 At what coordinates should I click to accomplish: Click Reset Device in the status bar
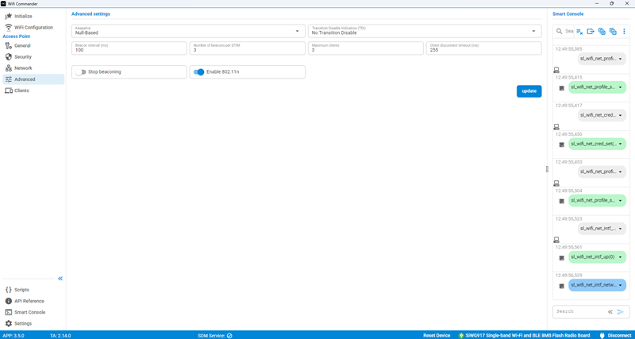click(437, 335)
